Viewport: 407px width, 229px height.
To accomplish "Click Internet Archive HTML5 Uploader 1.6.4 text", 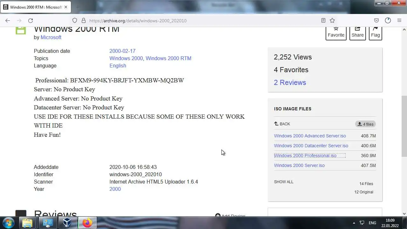I will tap(154, 182).
